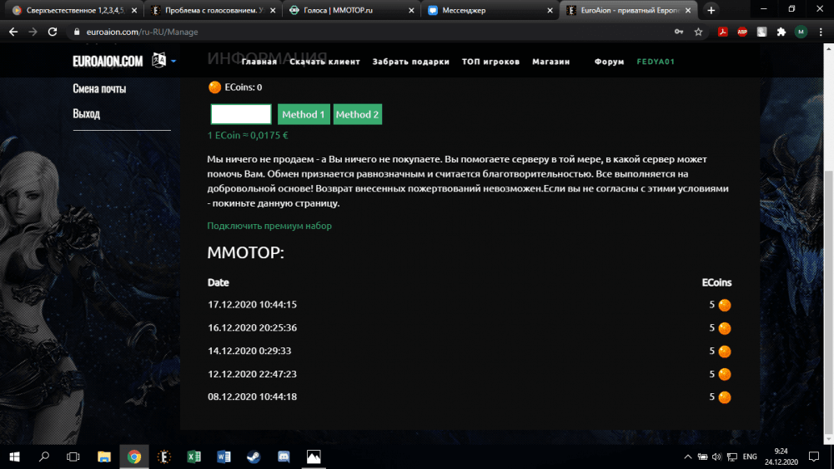This screenshot has height=469, width=834.
Task: Expand the language dropdown next to site logo
Action: click(x=173, y=61)
